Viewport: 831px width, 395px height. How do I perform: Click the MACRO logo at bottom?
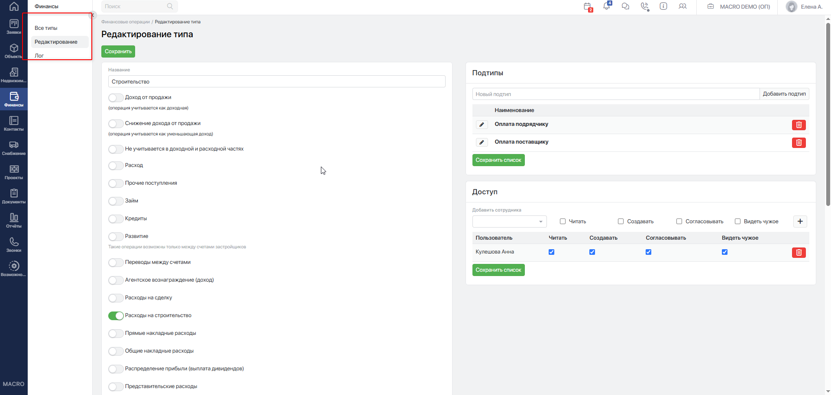click(x=14, y=384)
